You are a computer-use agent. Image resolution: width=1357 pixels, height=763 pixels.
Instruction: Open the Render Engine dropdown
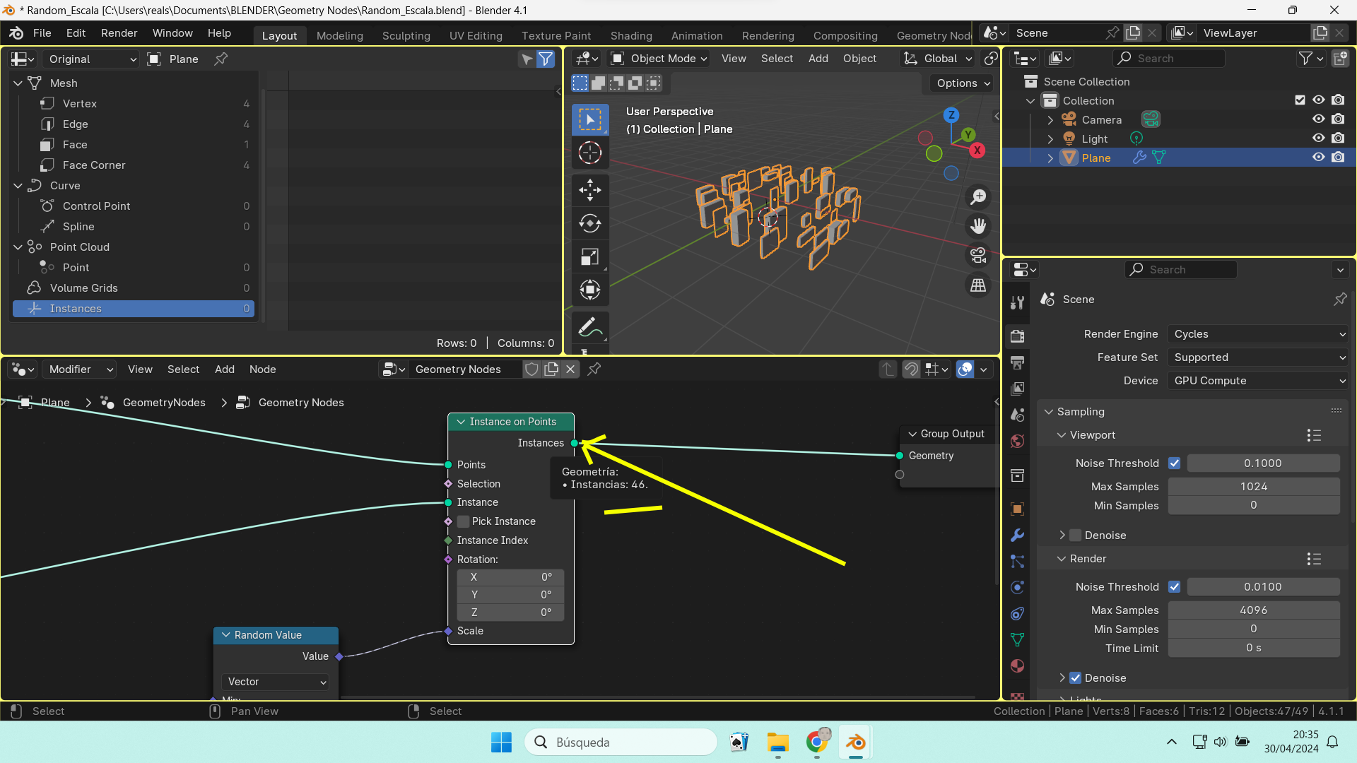pyautogui.click(x=1259, y=334)
